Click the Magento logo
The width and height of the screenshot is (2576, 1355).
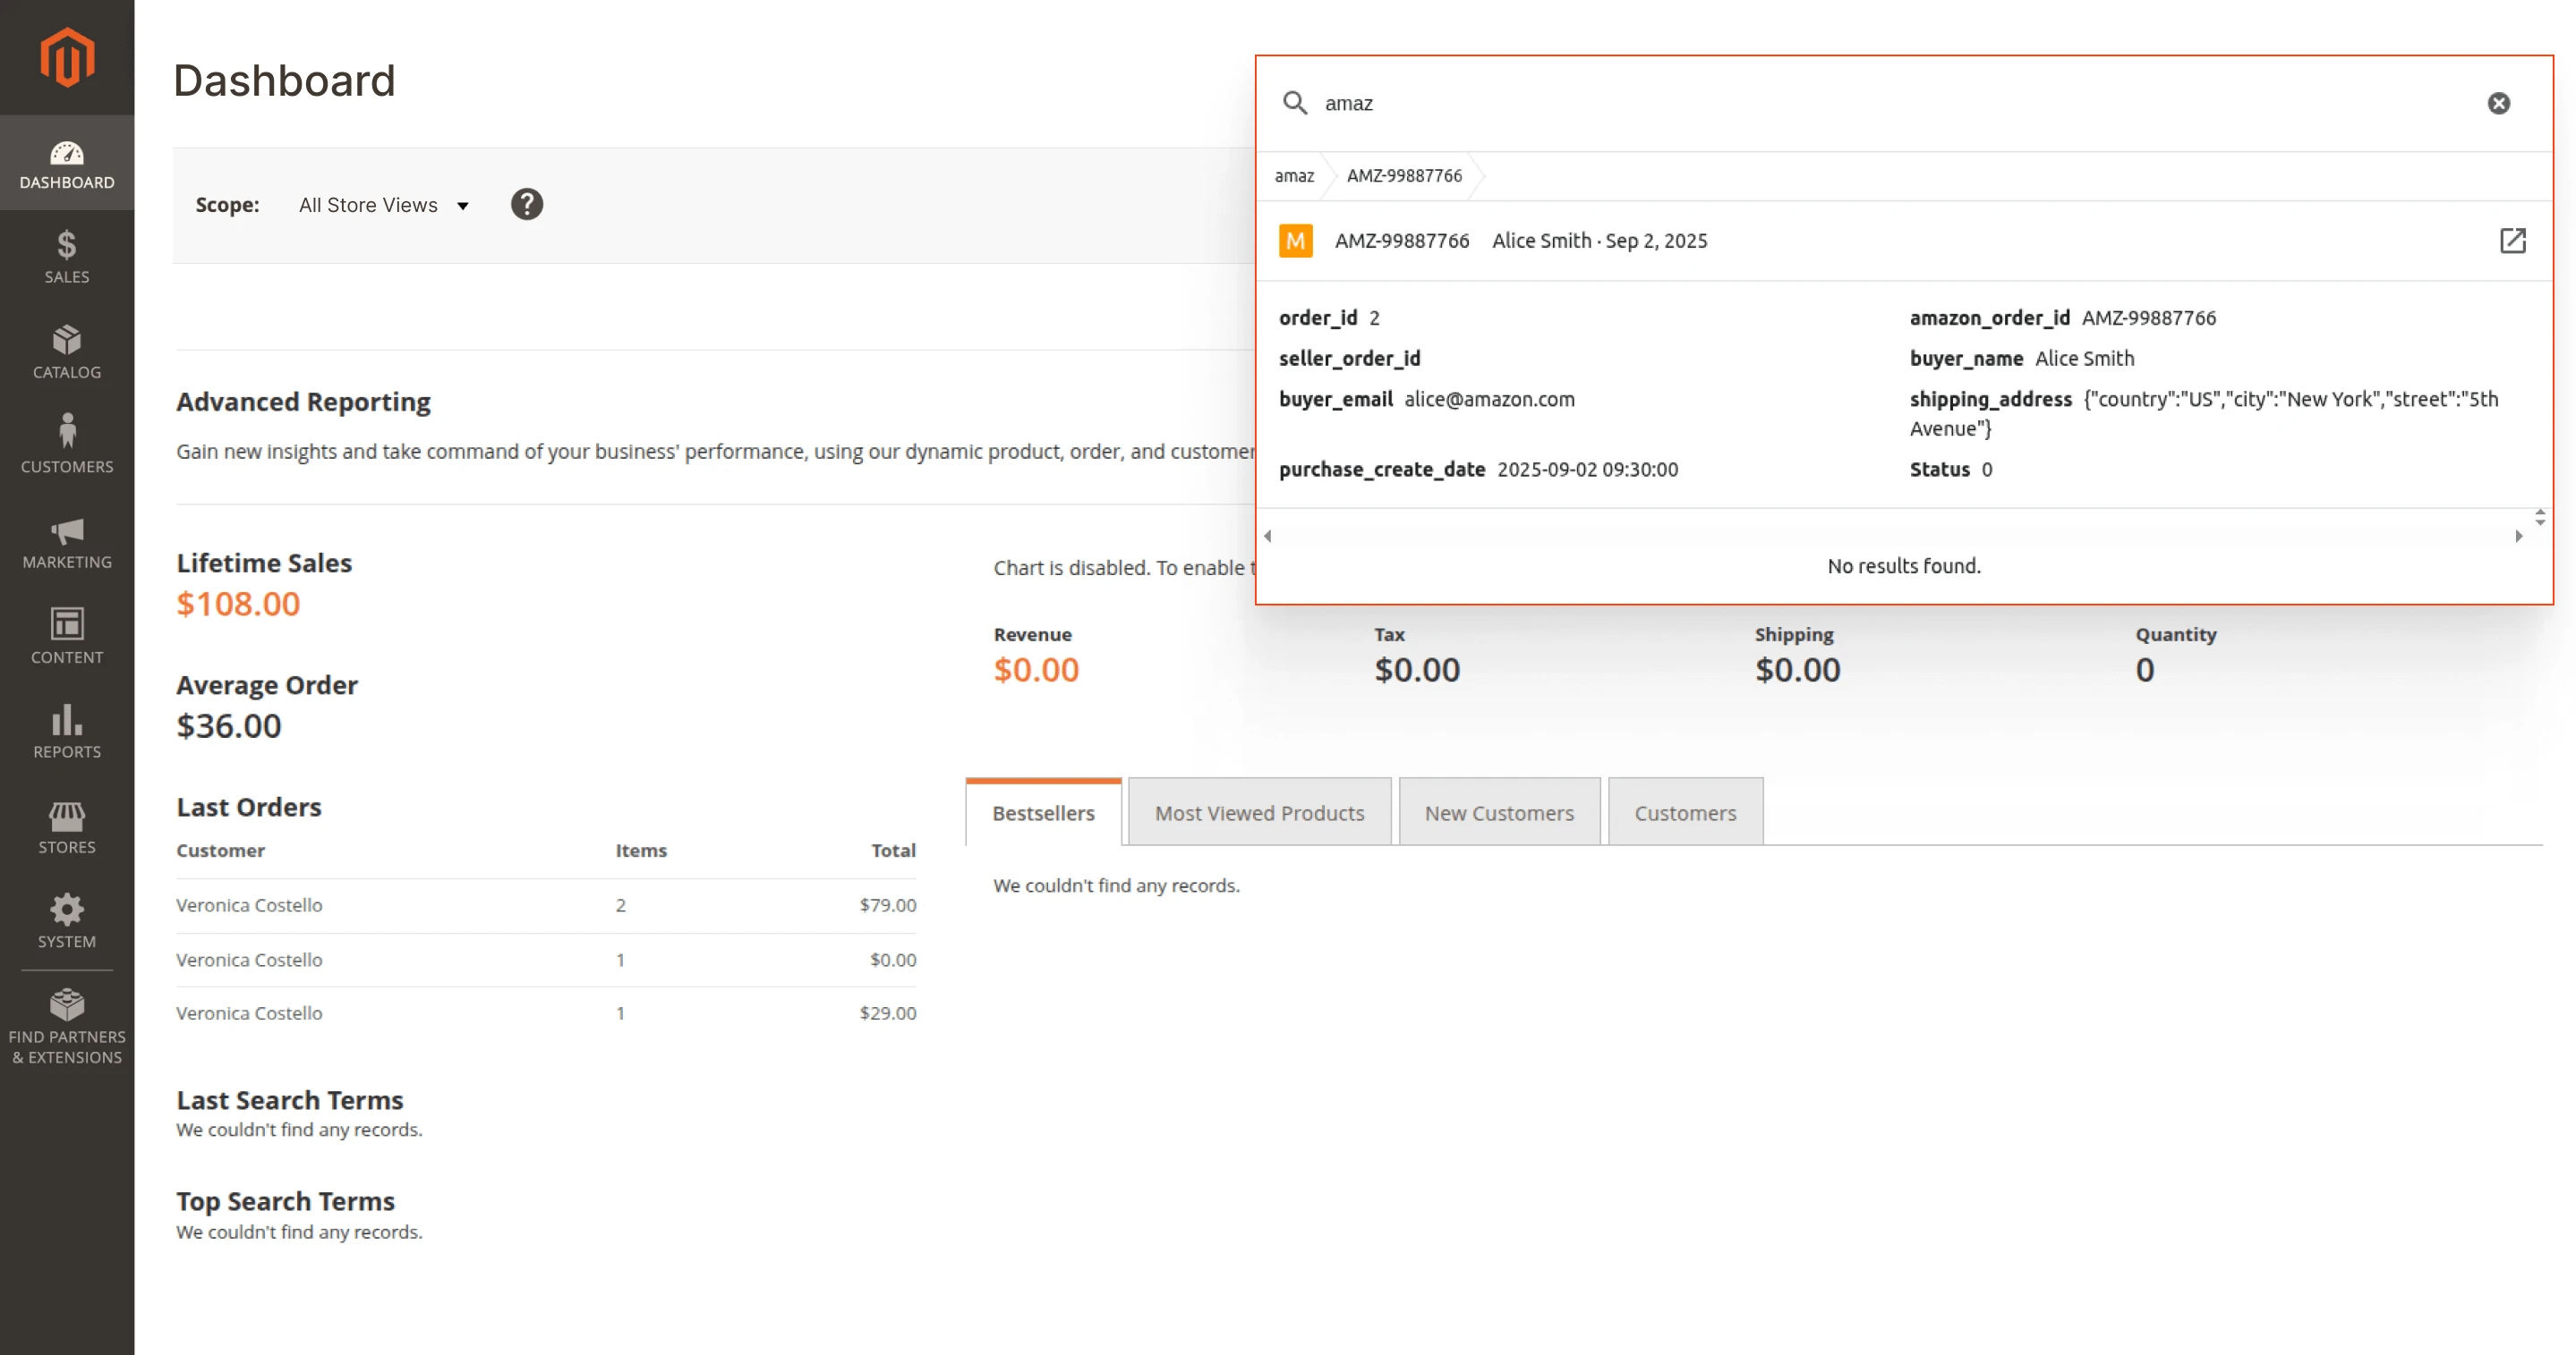66,57
